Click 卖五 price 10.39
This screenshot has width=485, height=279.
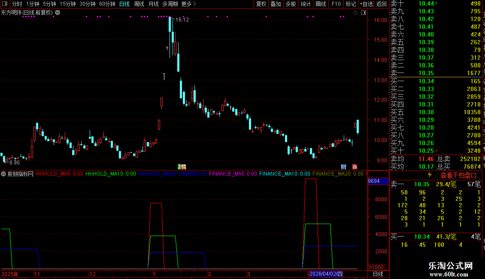coord(426,42)
